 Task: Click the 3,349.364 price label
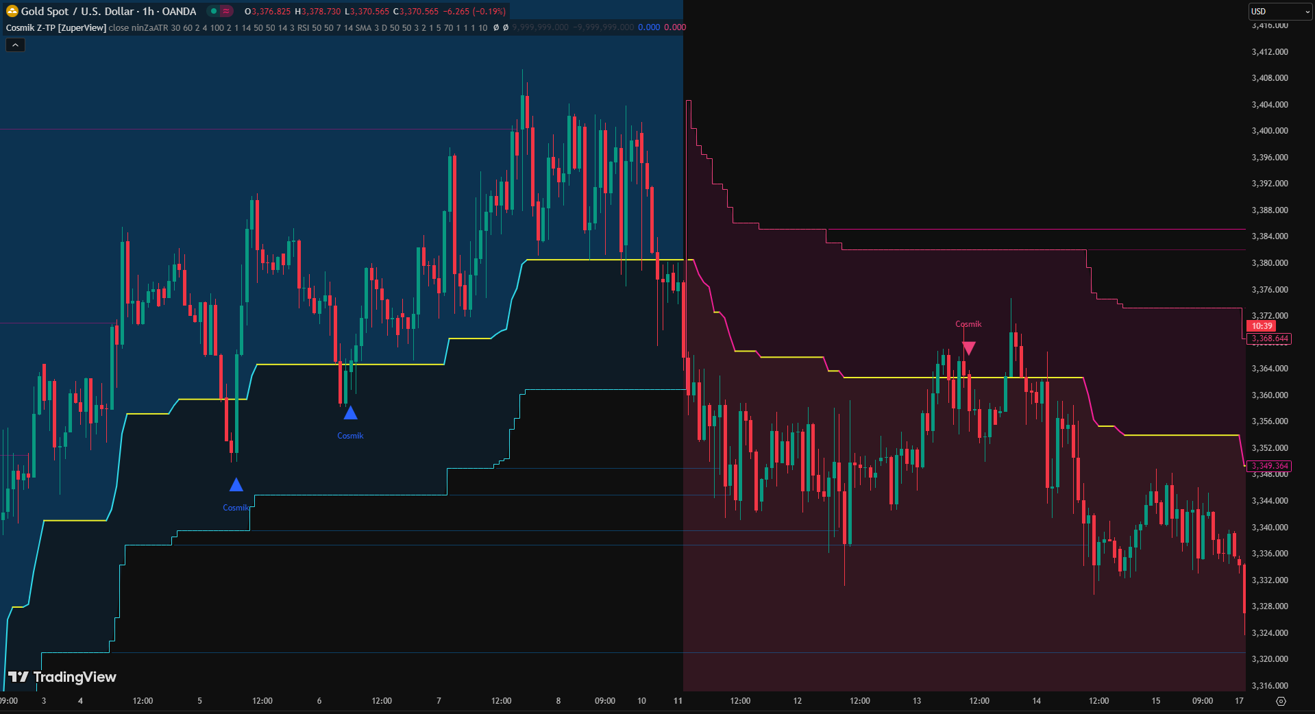[1270, 466]
